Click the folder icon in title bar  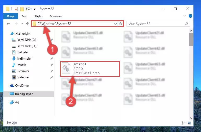coord(8,9)
